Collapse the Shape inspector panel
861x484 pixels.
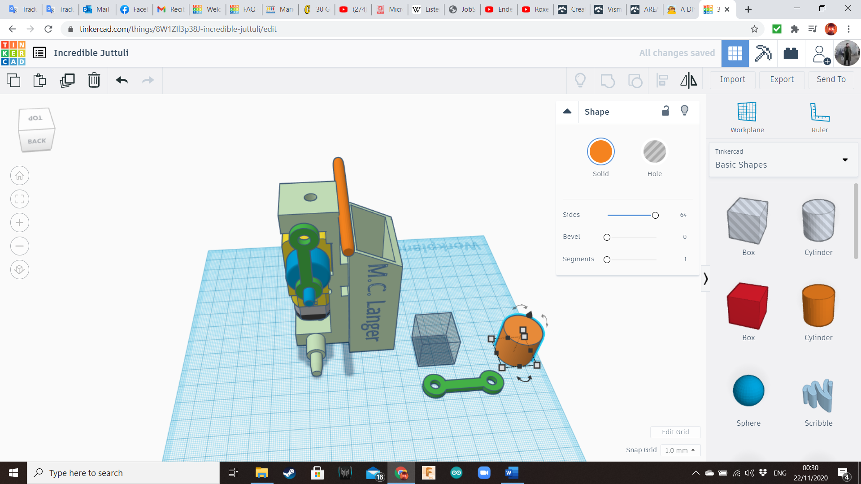click(567, 111)
